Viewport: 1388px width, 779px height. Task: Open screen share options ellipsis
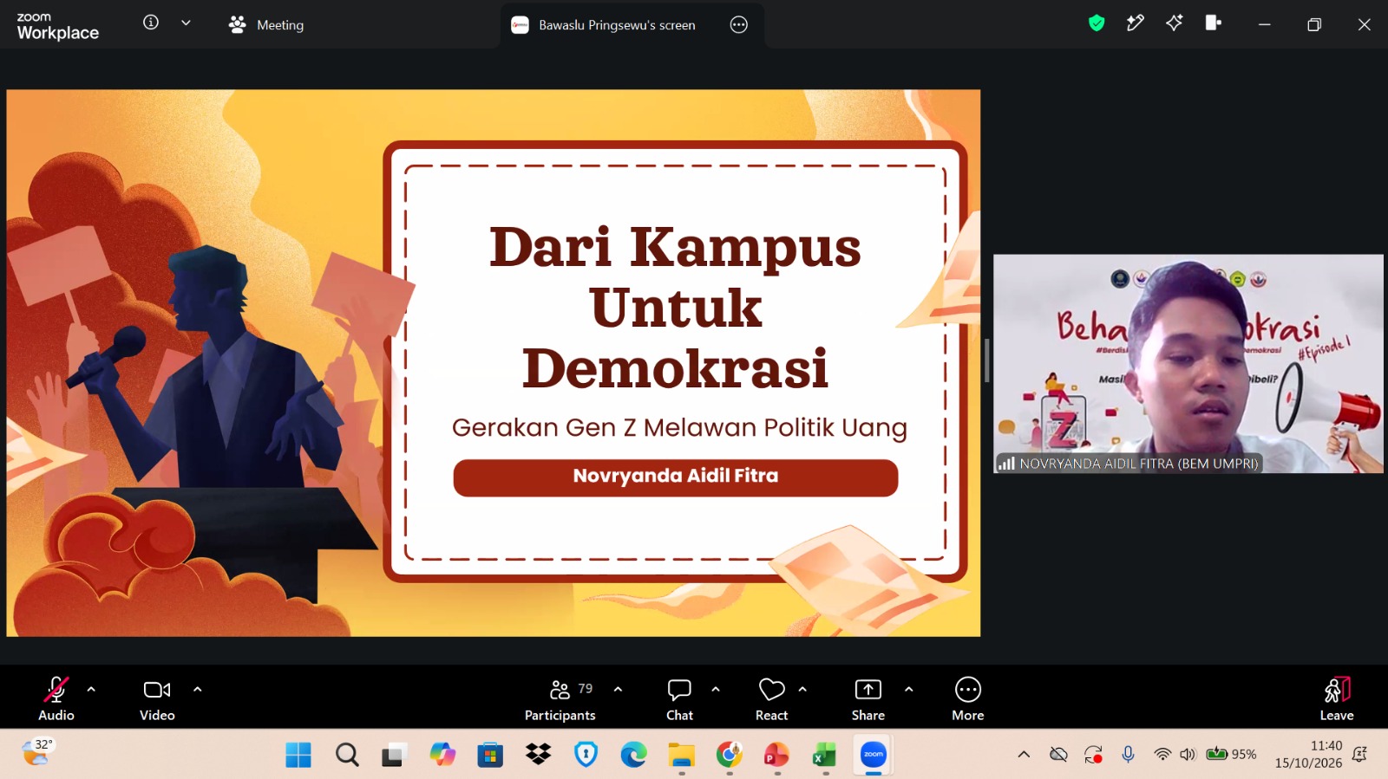(739, 25)
